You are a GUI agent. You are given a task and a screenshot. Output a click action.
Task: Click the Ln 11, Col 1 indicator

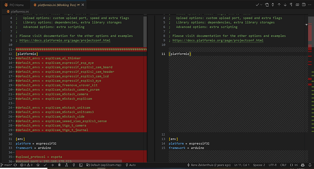point(242,165)
